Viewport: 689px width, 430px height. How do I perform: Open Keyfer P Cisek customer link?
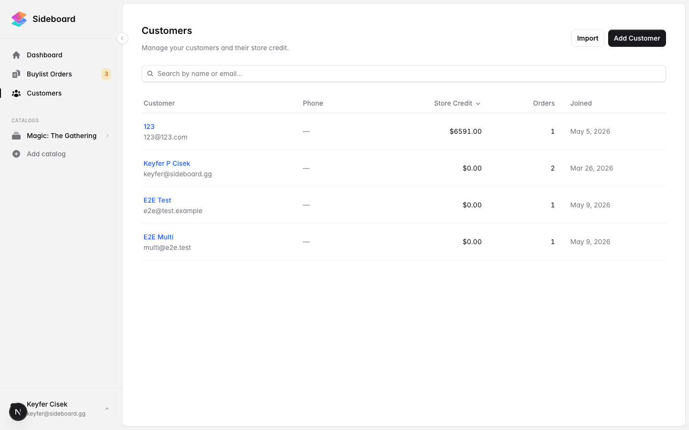(x=167, y=163)
